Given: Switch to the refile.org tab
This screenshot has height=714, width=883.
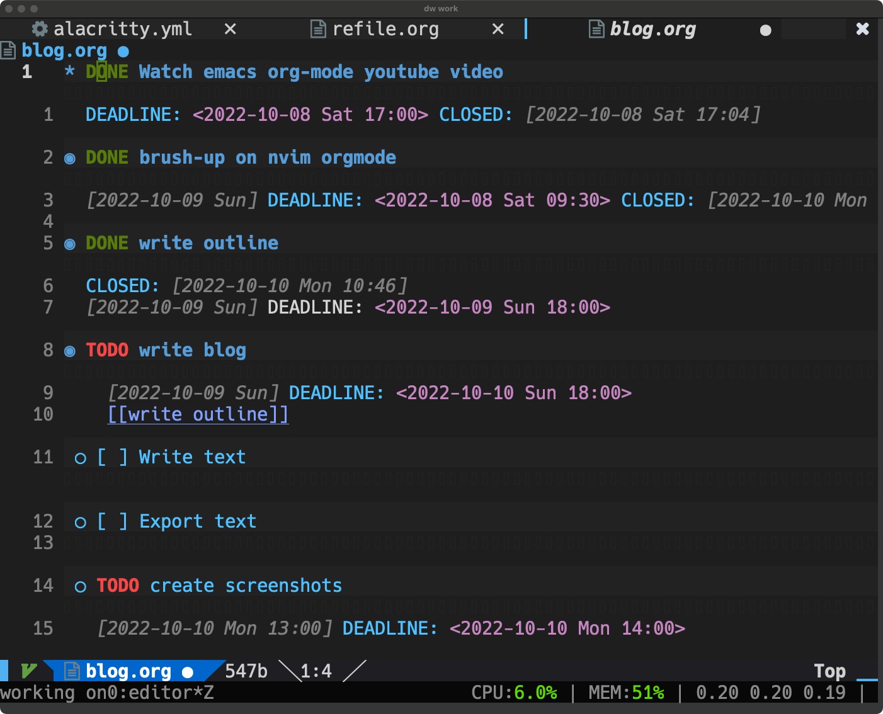Looking at the screenshot, I should click(385, 29).
